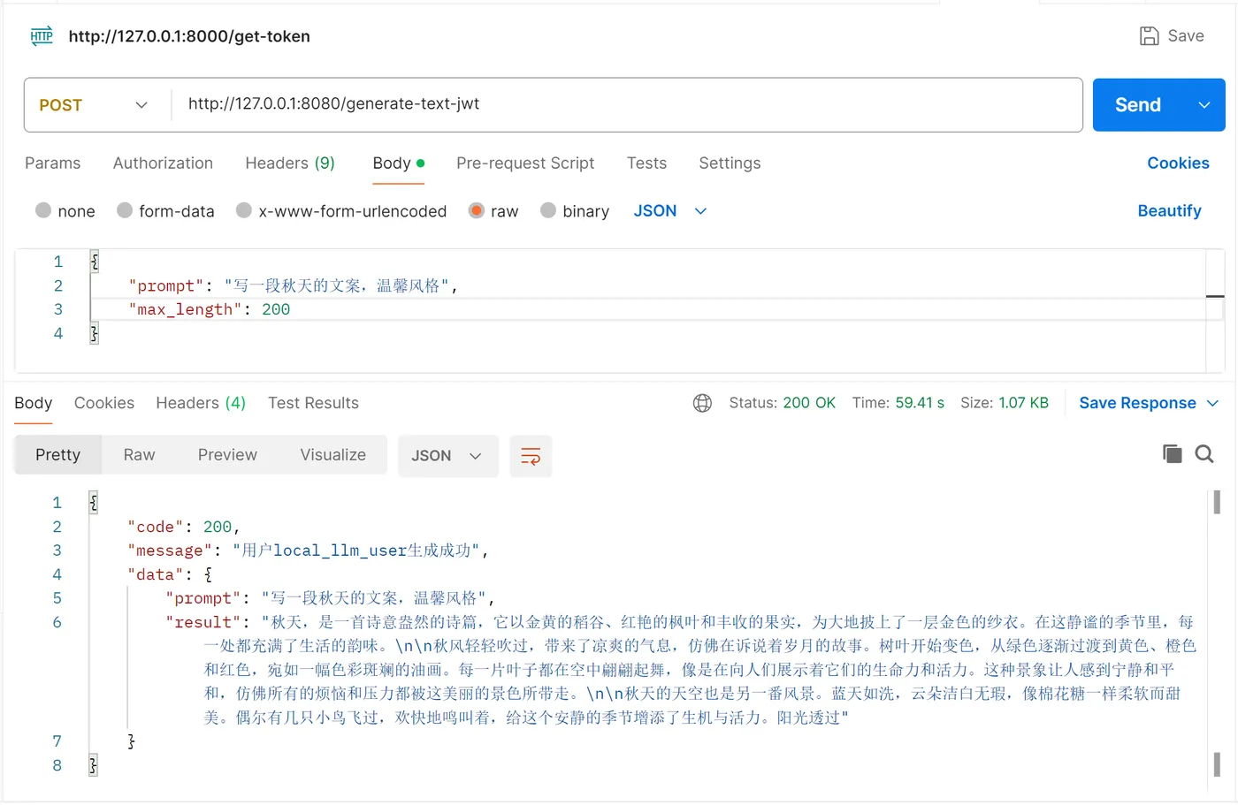Viewport: 1238px width, 805px height.
Task: Toggle the wrap lines icon in response toolbar
Action: pyautogui.click(x=531, y=456)
